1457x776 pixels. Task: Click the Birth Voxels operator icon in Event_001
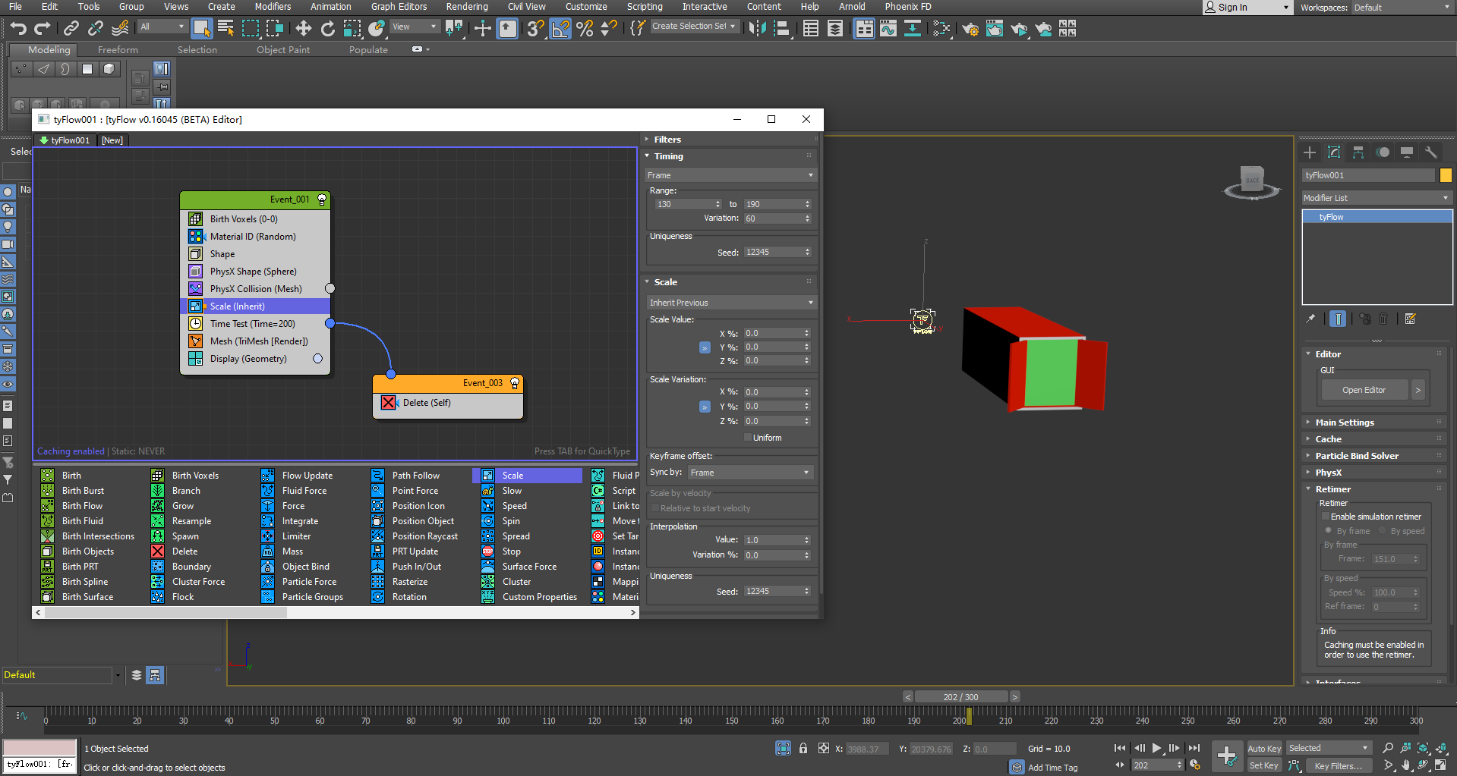(195, 219)
